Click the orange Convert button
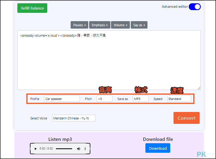The image size is (216, 159). [186, 118]
